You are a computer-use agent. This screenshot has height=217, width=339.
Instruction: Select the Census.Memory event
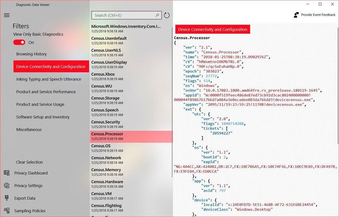131,172
